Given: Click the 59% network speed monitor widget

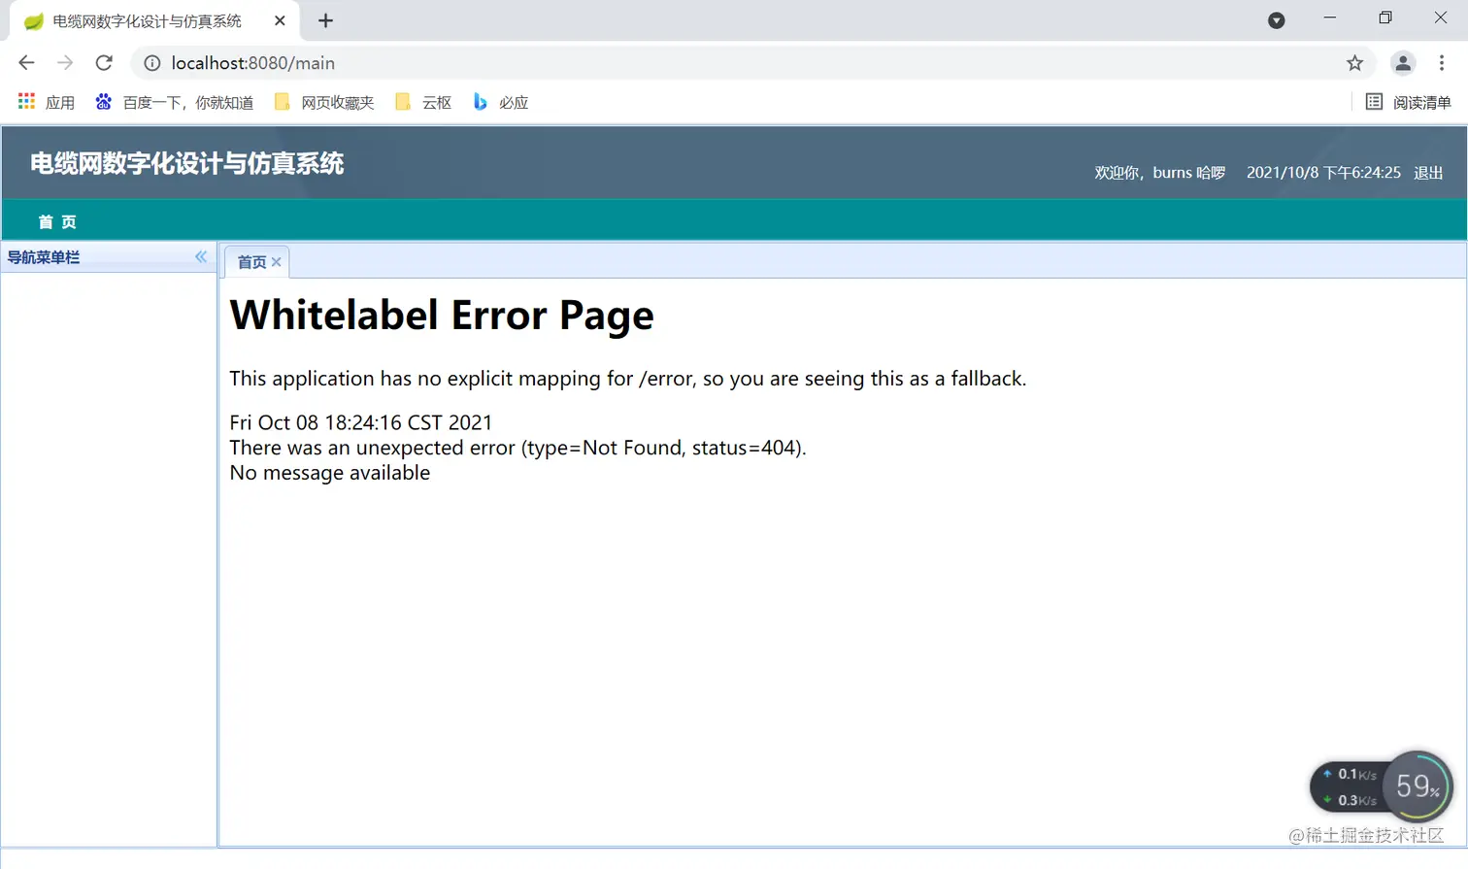Looking at the screenshot, I should [x=1382, y=786].
